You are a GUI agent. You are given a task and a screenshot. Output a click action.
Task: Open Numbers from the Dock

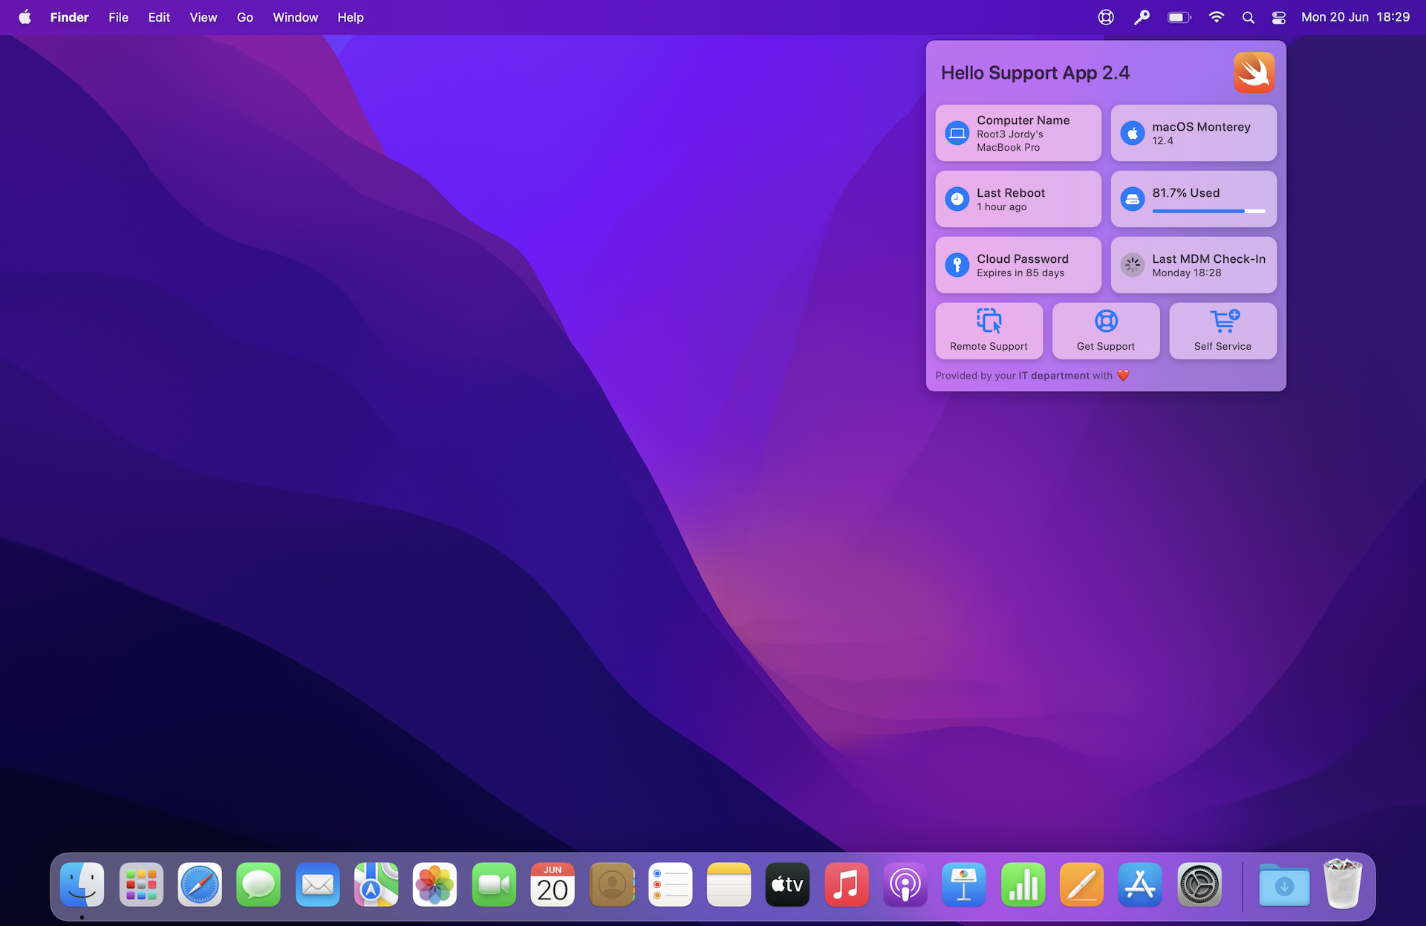(x=1023, y=884)
